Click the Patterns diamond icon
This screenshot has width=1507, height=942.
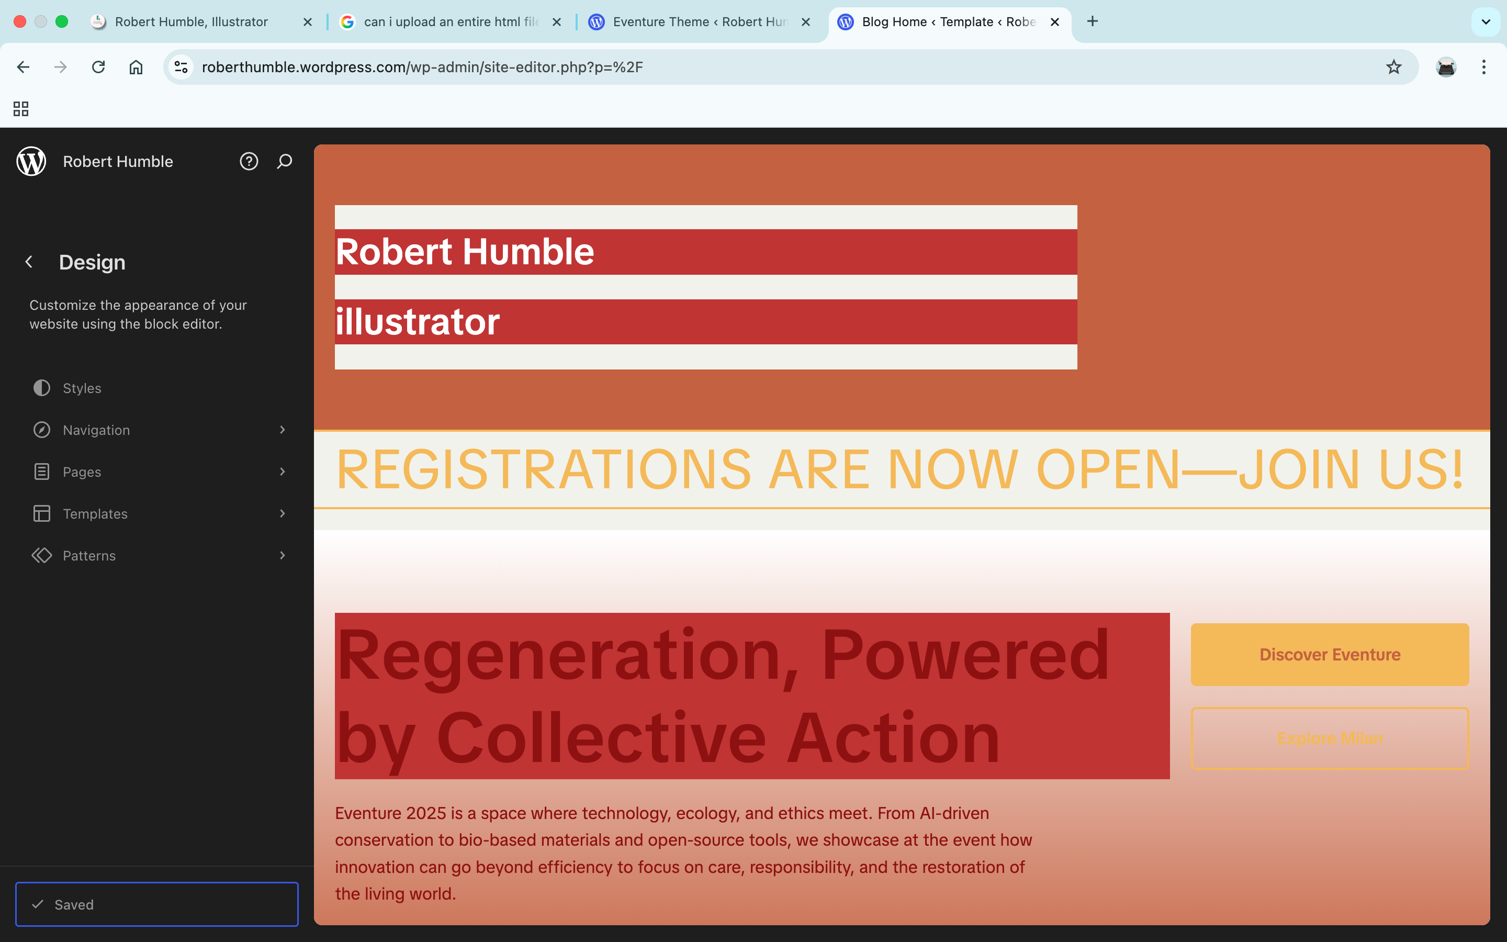point(42,555)
